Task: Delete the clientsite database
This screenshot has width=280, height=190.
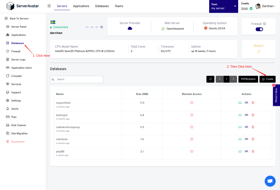Action: [253, 139]
